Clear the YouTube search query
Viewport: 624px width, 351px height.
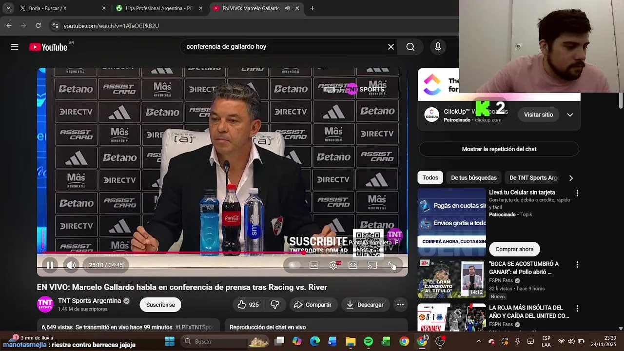coord(391,47)
